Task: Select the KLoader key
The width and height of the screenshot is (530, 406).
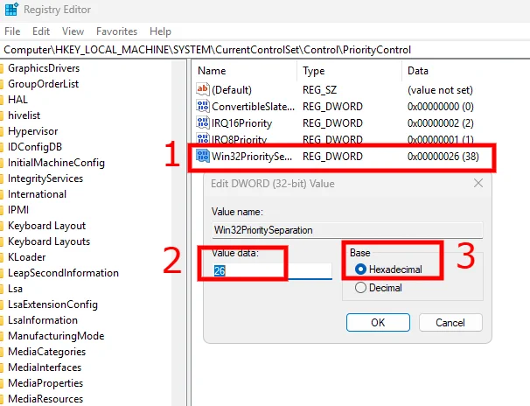Action: tap(27, 257)
